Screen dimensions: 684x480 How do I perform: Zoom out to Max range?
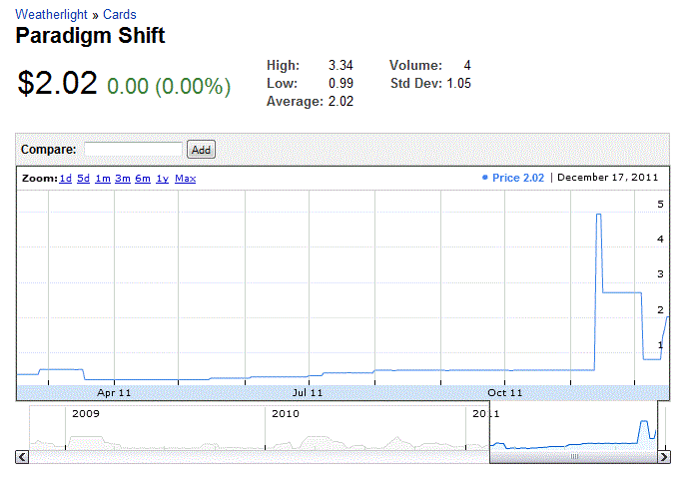coord(186,179)
